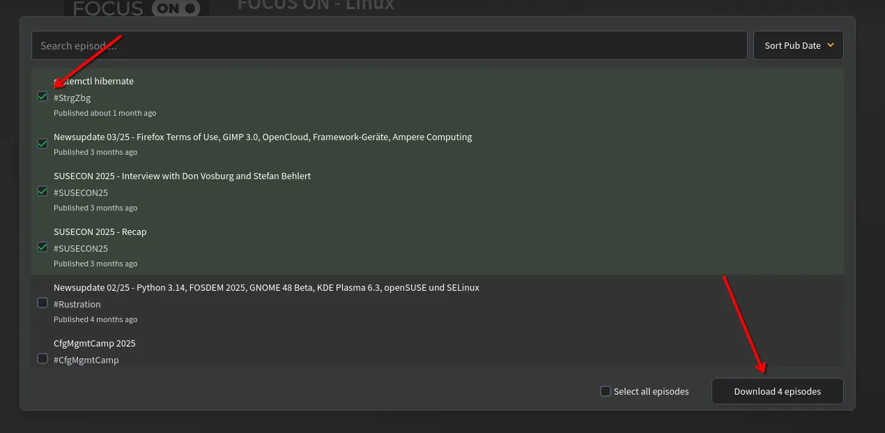Click the CfgMgmtCamp 2025 episode title
Image resolution: width=885 pixels, height=433 pixels.
(94, 343)
